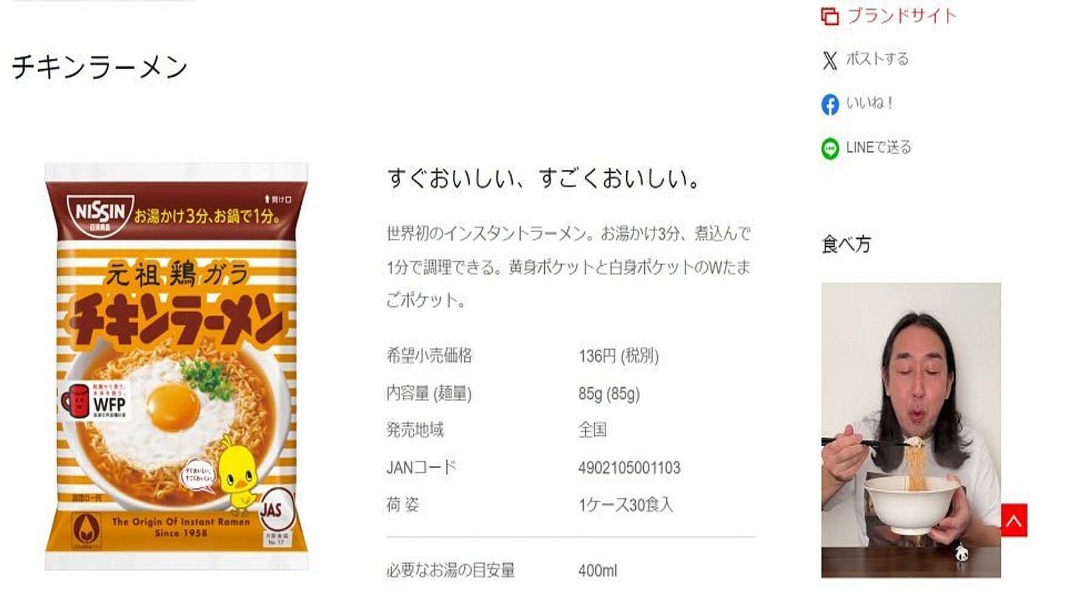
Task: Click the 食べ方 section heading
Action: coord(846,244)
